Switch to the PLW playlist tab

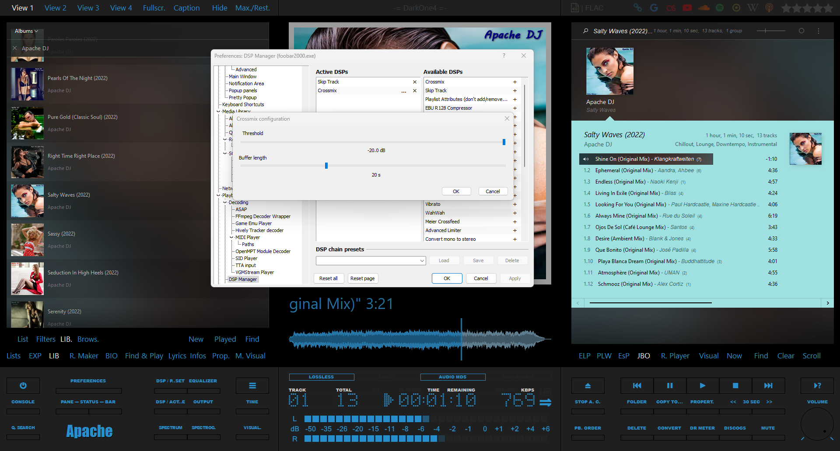coord(604,356)
